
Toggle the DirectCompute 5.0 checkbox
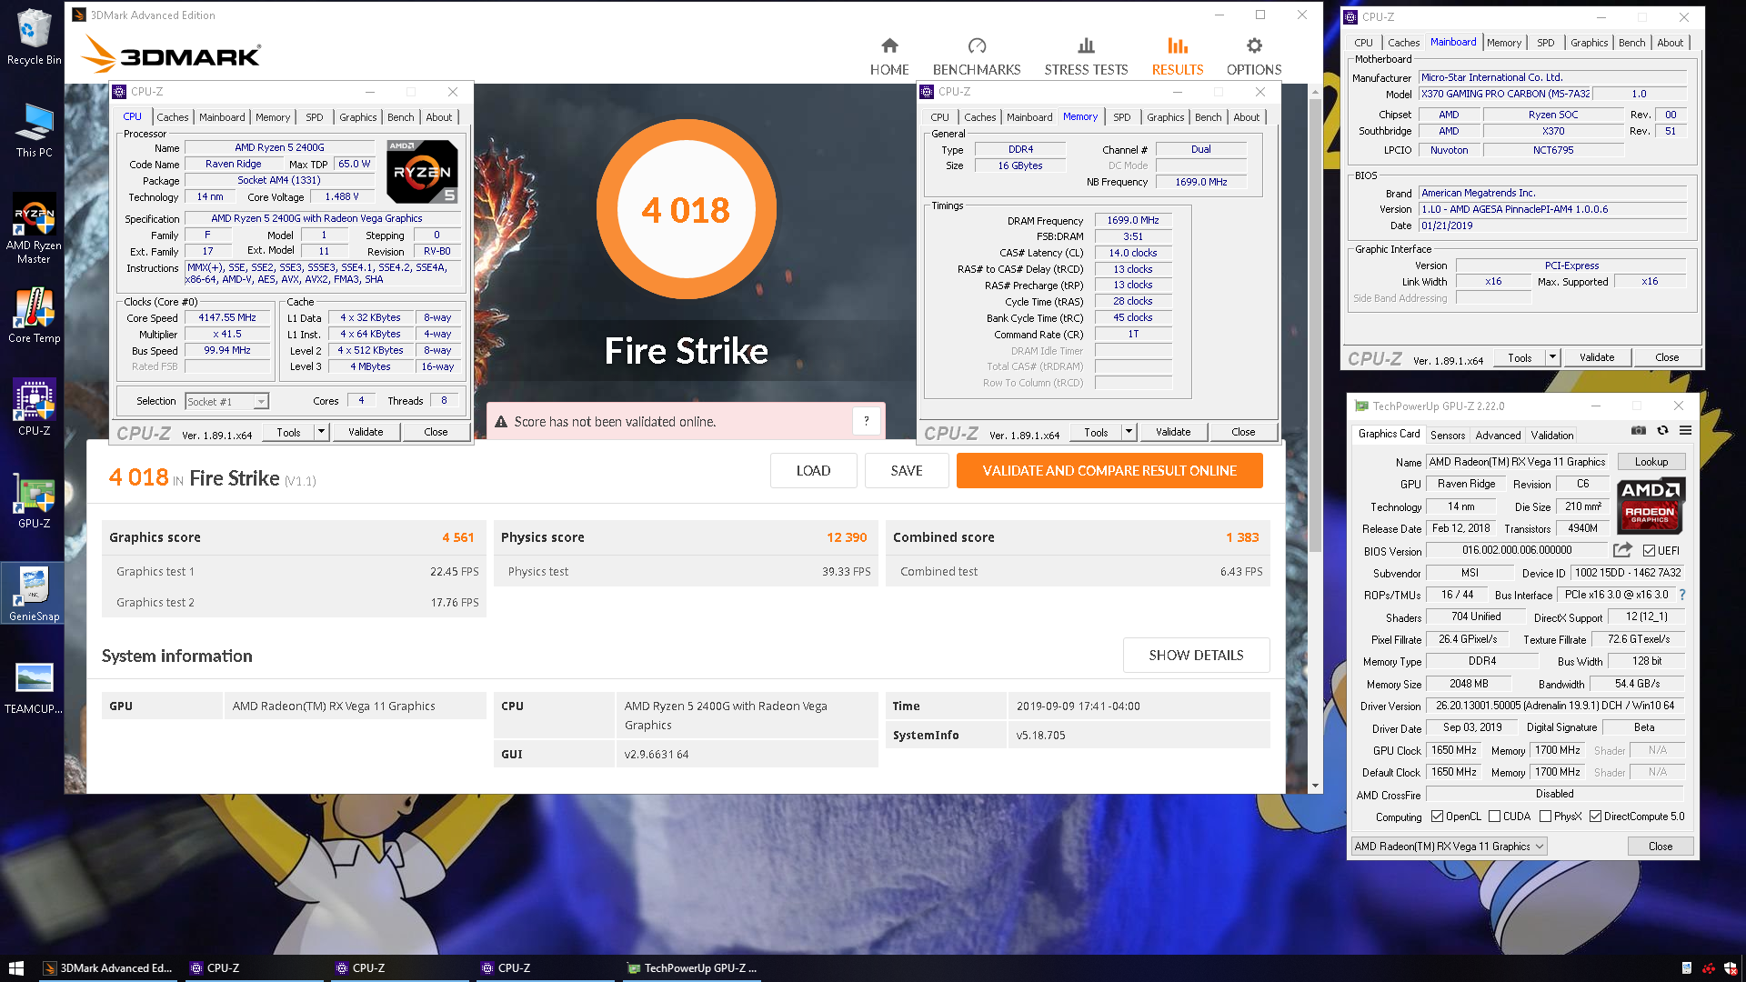(x=1595, y=817)
